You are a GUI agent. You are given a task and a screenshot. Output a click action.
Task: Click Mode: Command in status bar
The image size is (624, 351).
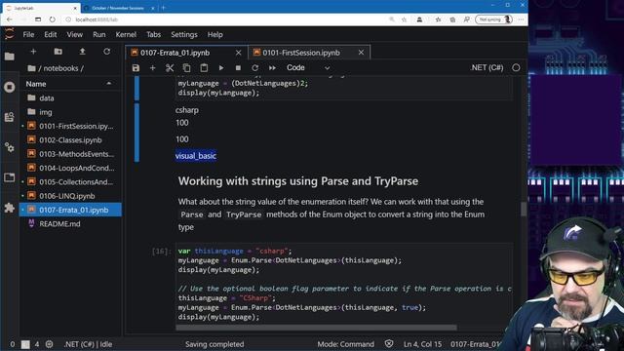pyautogui.click(x=345, y=344)
